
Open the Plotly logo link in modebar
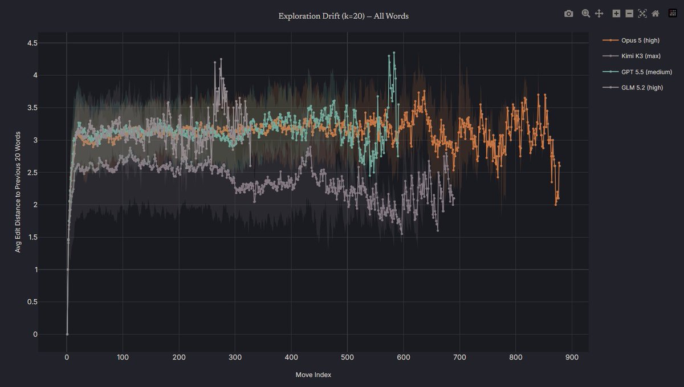[672, 13]
